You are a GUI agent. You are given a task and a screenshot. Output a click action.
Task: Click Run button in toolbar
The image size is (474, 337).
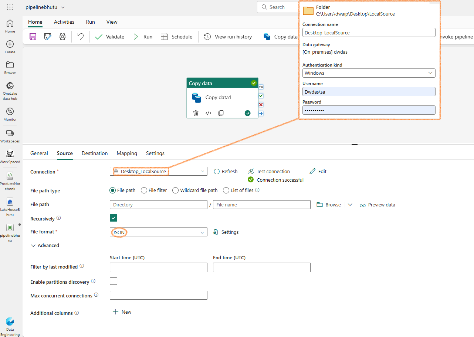(x=143, y=37)
